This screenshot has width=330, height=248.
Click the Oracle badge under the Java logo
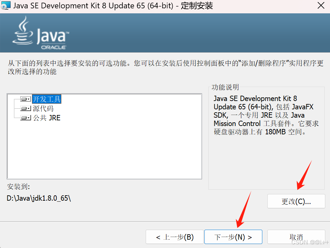[x=53, y=47]
